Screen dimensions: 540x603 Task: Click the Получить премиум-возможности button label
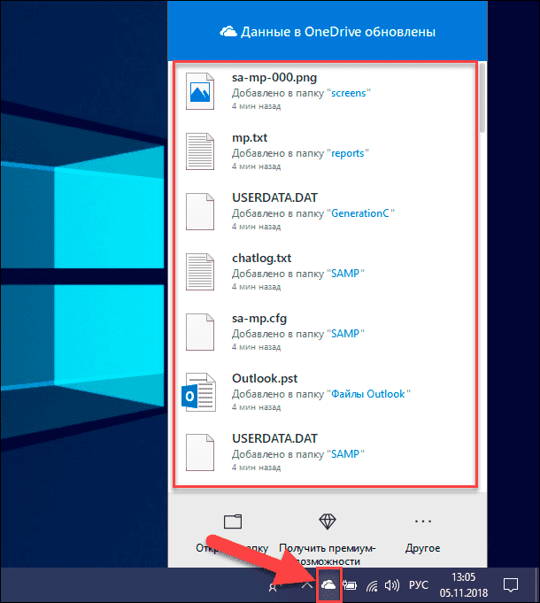point(328,554)
